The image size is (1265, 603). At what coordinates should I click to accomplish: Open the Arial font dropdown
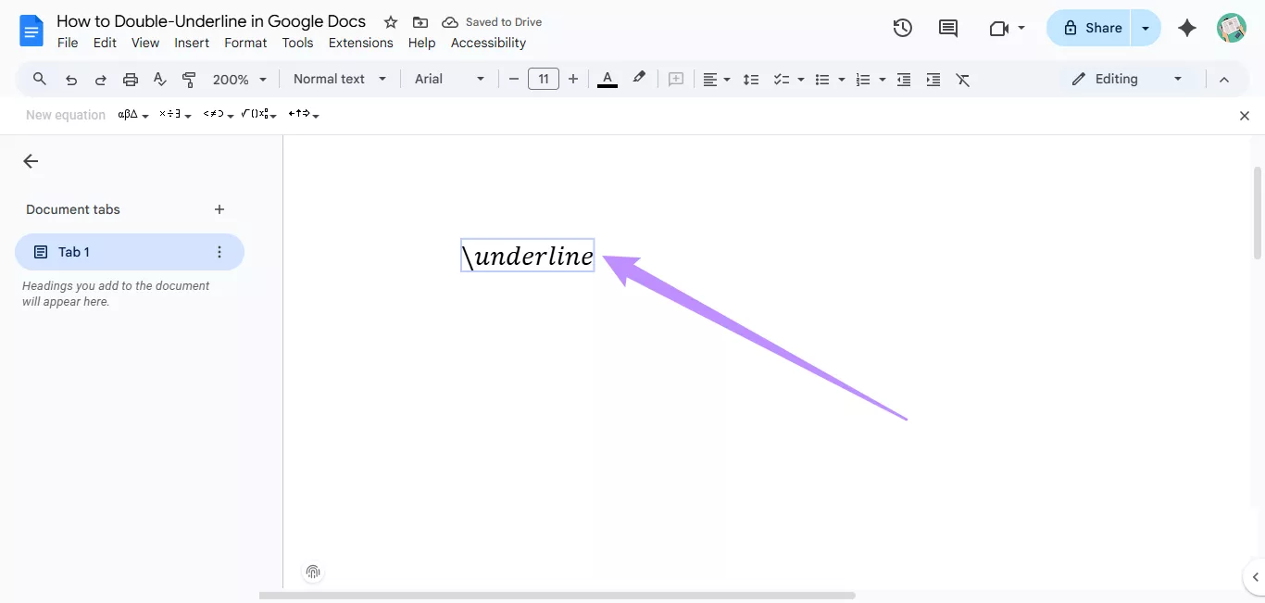point(447,79)
